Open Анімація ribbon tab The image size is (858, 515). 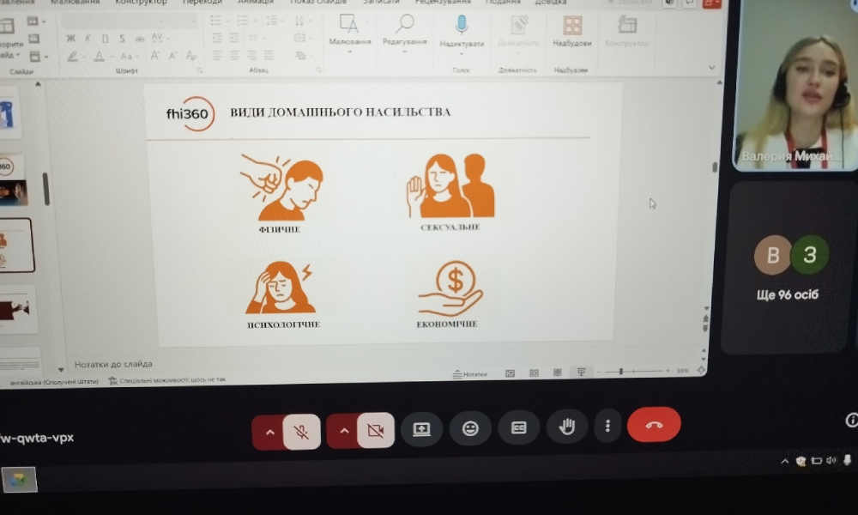(256, 3)
